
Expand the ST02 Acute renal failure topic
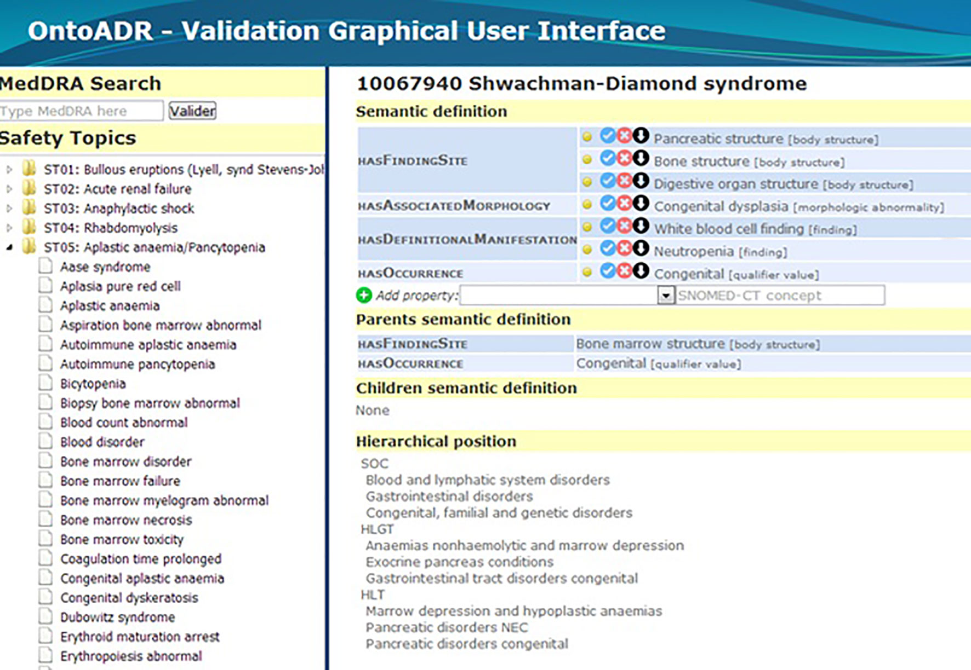(x=9, y=189)
